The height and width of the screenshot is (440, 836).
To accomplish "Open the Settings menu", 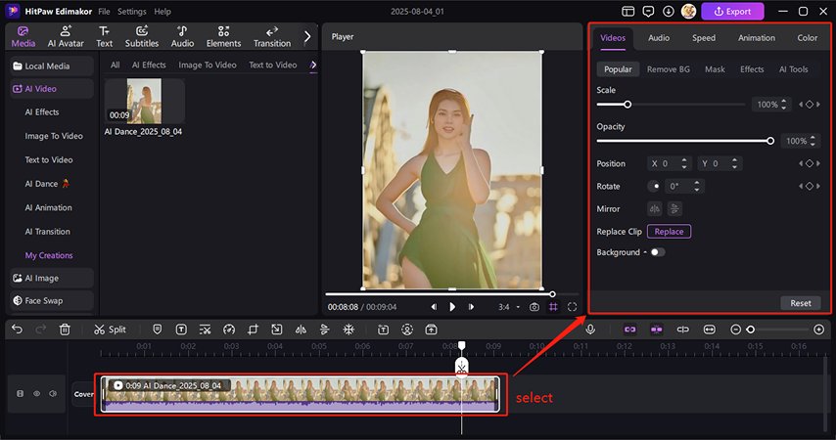I will pyautogui.click(x=132, y=11).
